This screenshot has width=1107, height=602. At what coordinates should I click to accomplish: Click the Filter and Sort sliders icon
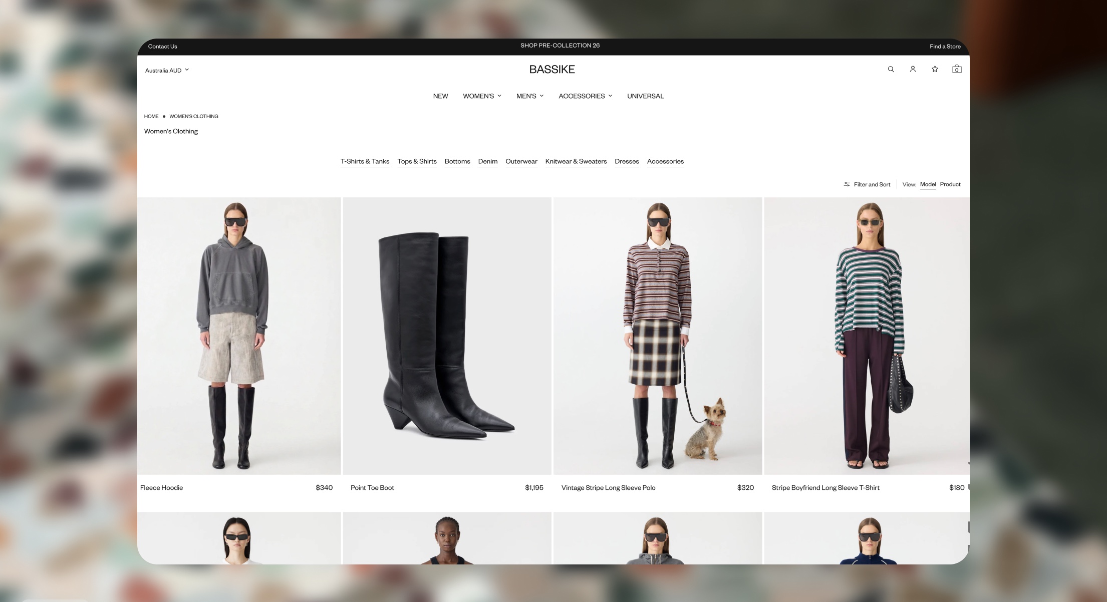(847, 184)
